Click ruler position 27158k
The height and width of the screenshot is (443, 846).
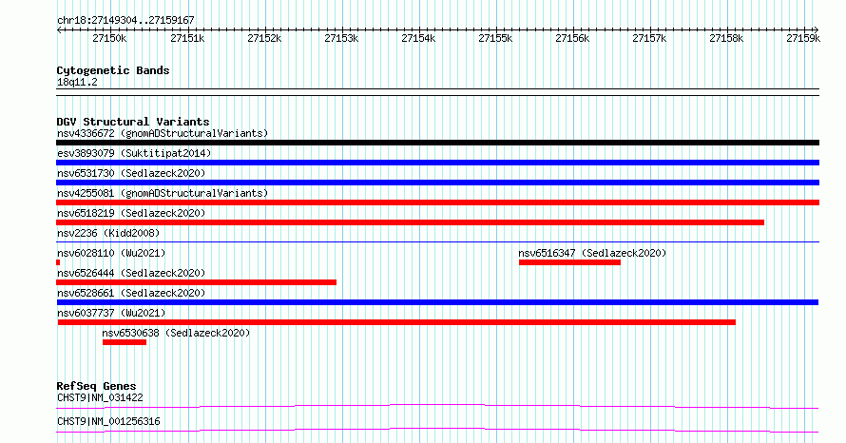(x=726, y=38)
